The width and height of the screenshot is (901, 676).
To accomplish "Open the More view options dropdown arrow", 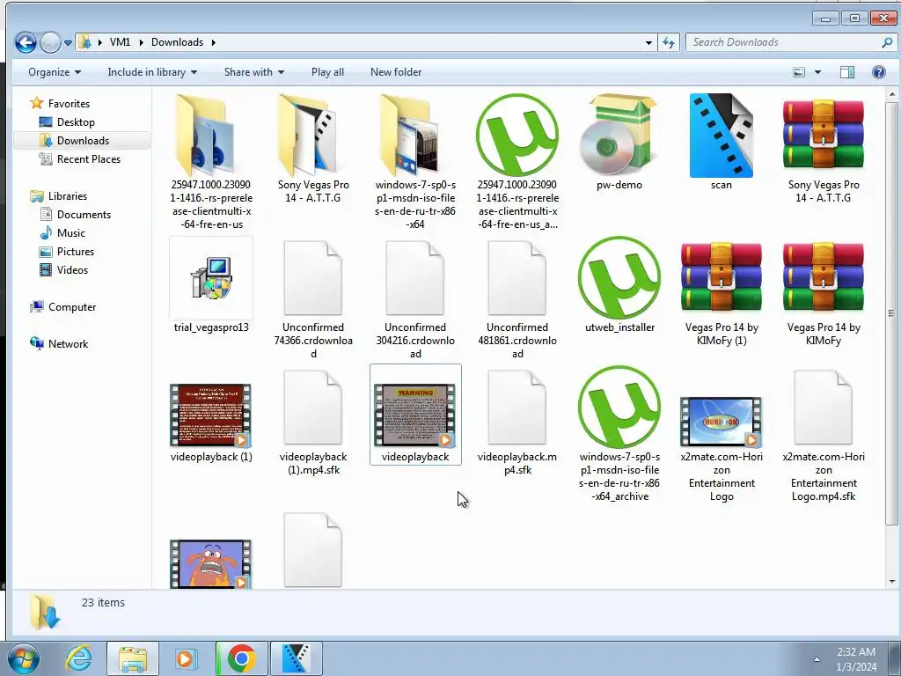I will [x=817, y=72].
